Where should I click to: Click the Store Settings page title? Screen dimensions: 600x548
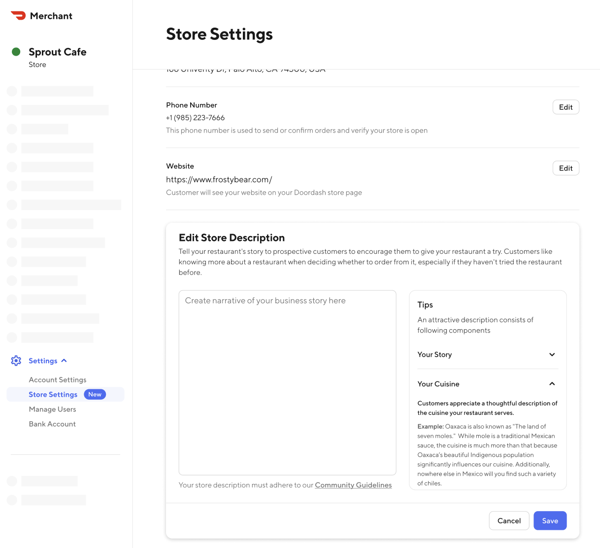click(x=219, y=34)
